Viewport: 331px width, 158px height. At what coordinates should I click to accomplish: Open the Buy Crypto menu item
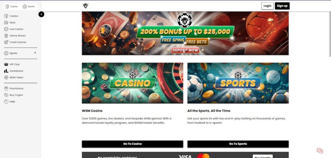[14, 95]
